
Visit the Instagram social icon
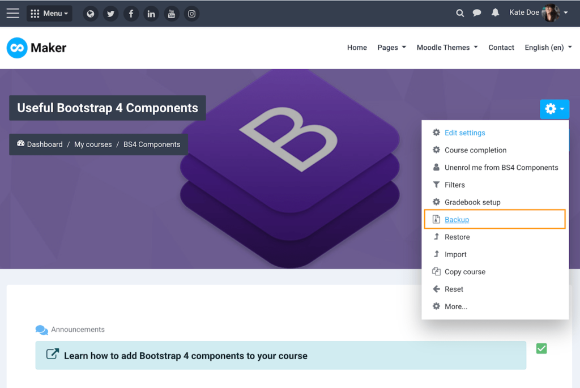[191, 14]
